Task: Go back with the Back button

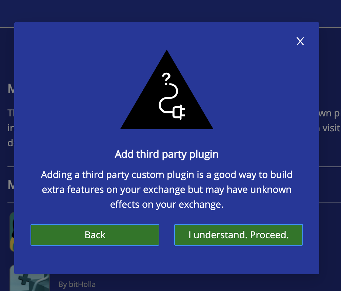Action: click(95, 235)
